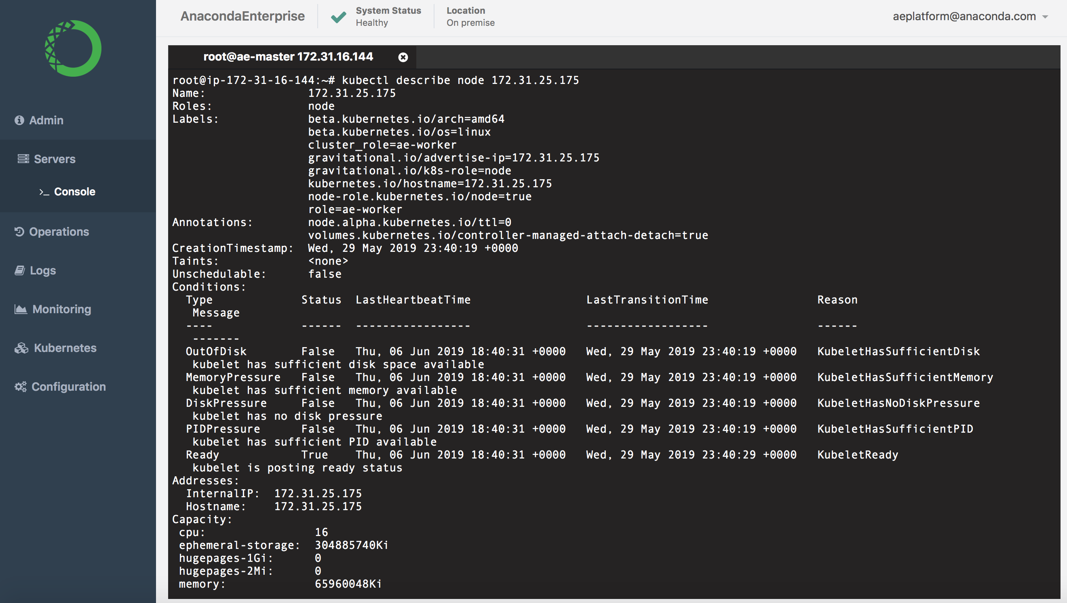1067x603 pixels.
Task: Click the Console prompt icon
Action: click(44, 192)
